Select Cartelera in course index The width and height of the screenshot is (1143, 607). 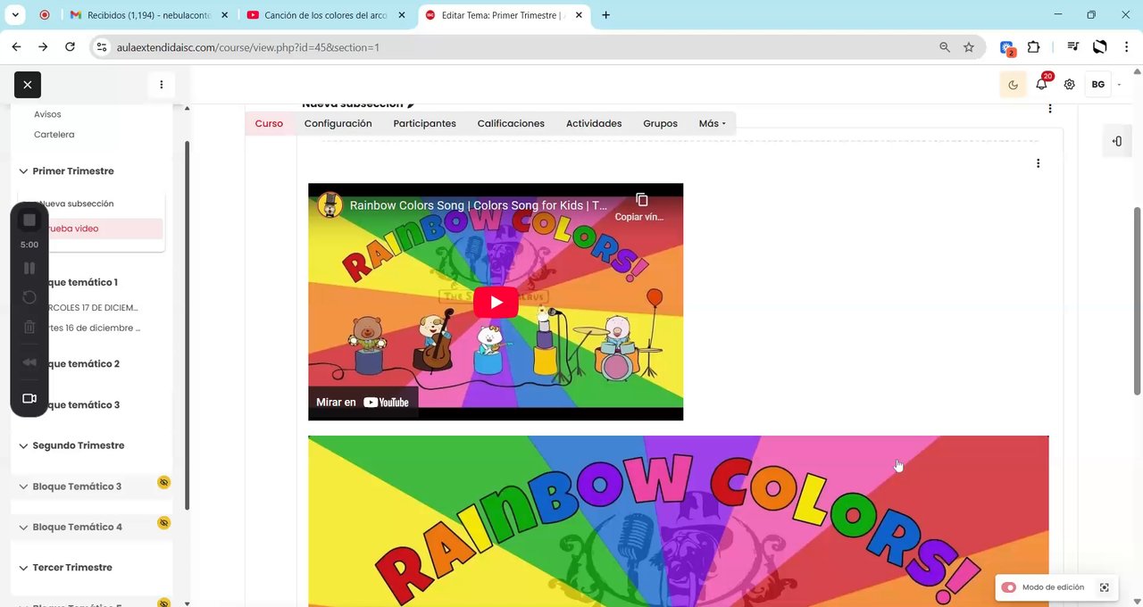(x=54, y=135)
